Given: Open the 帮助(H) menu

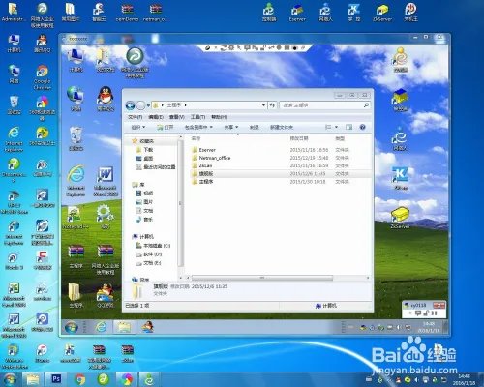Looking at the screenshot, I should coord(219,117).
